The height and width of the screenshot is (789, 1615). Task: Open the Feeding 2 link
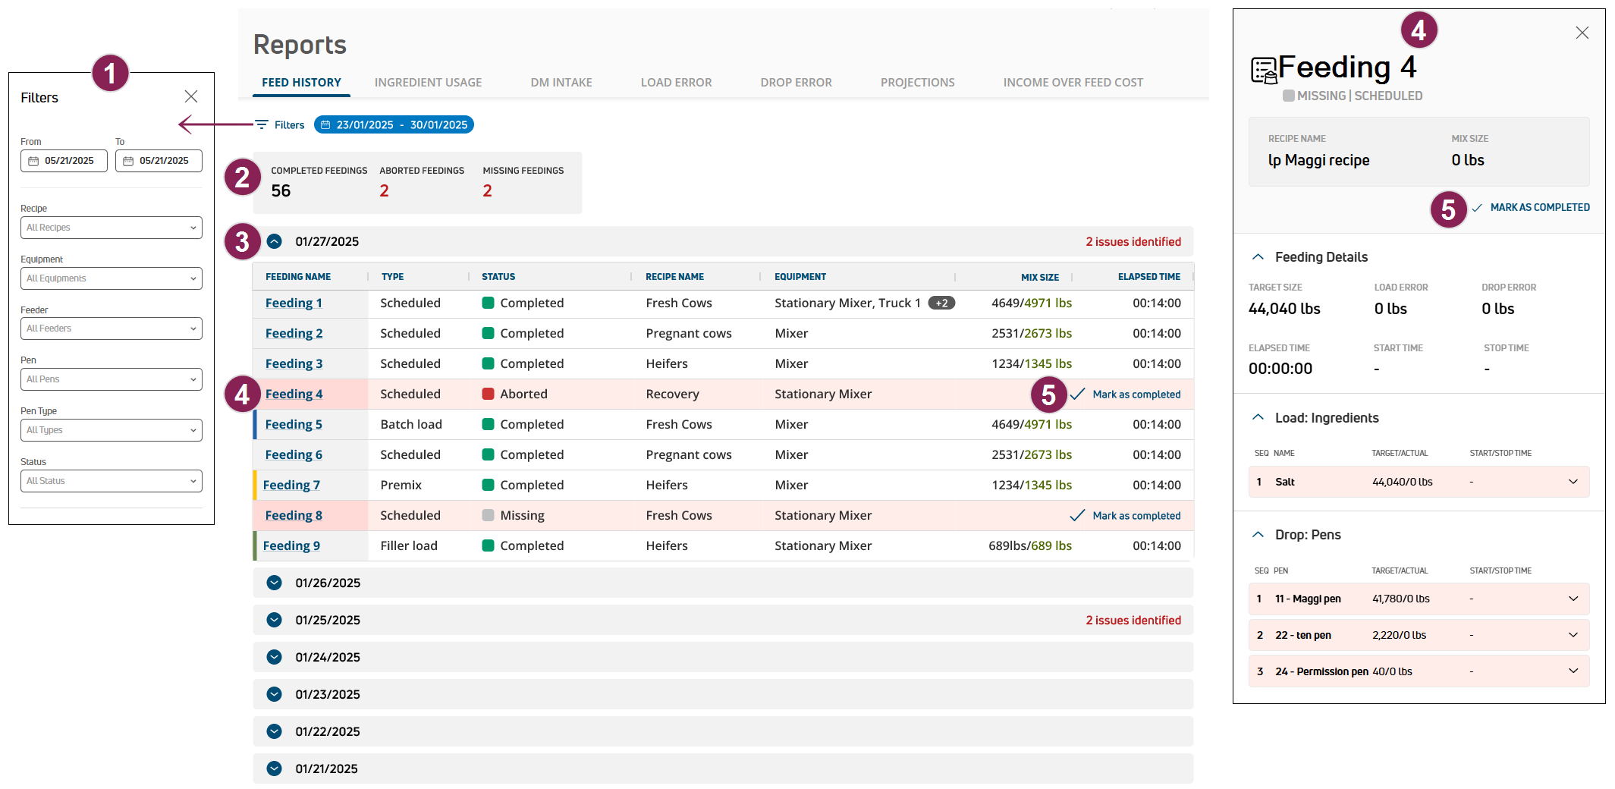[294, 333]
